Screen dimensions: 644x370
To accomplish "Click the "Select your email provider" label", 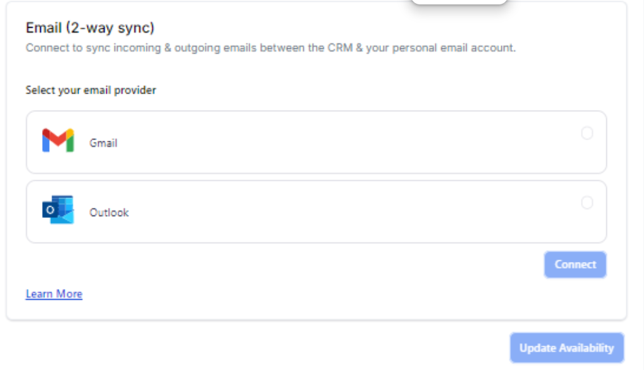I will (x=91, y=90).
